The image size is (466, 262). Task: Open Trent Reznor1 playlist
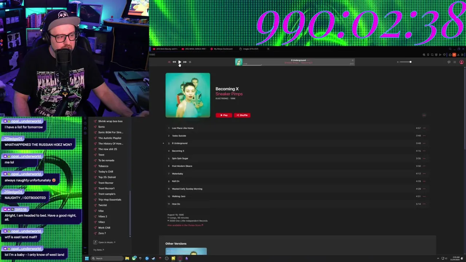(106, 188)
